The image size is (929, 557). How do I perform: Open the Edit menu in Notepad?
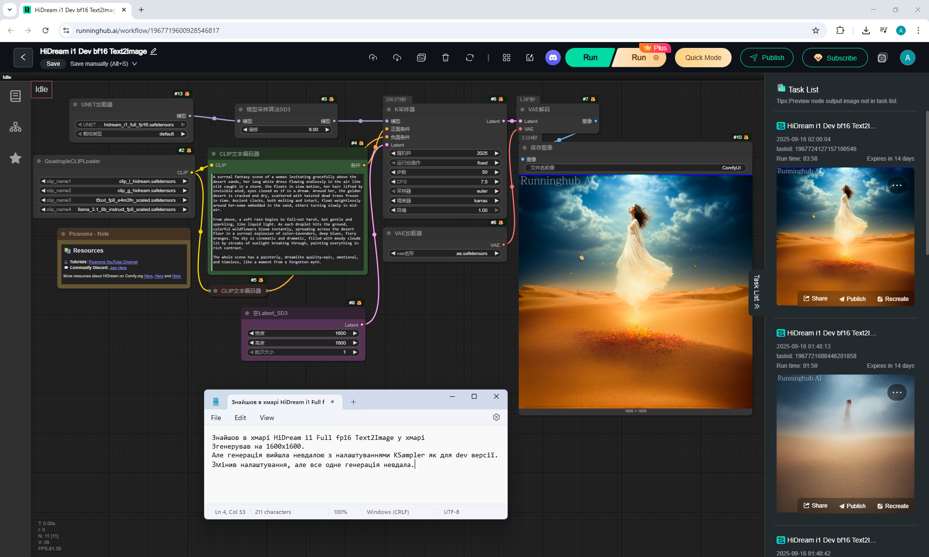(240, 418)
